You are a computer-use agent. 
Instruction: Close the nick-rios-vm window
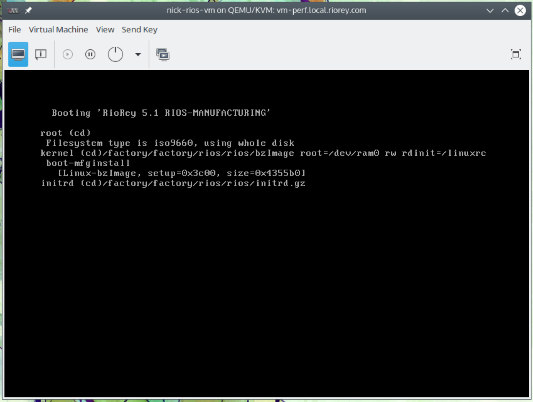click(x=520, y=10)
